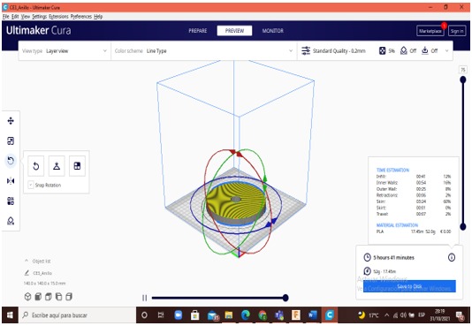The height and width of the screenshot is (326, 472).
Task: Open Zoom from the taskbar
Action: point(179,315)
